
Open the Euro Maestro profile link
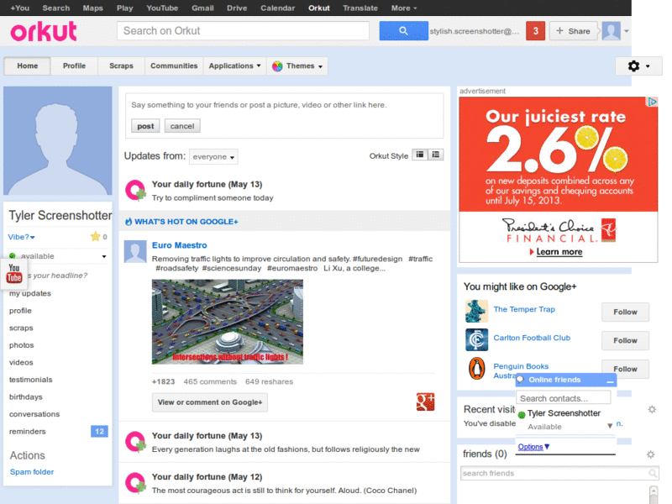pos(180,245)
